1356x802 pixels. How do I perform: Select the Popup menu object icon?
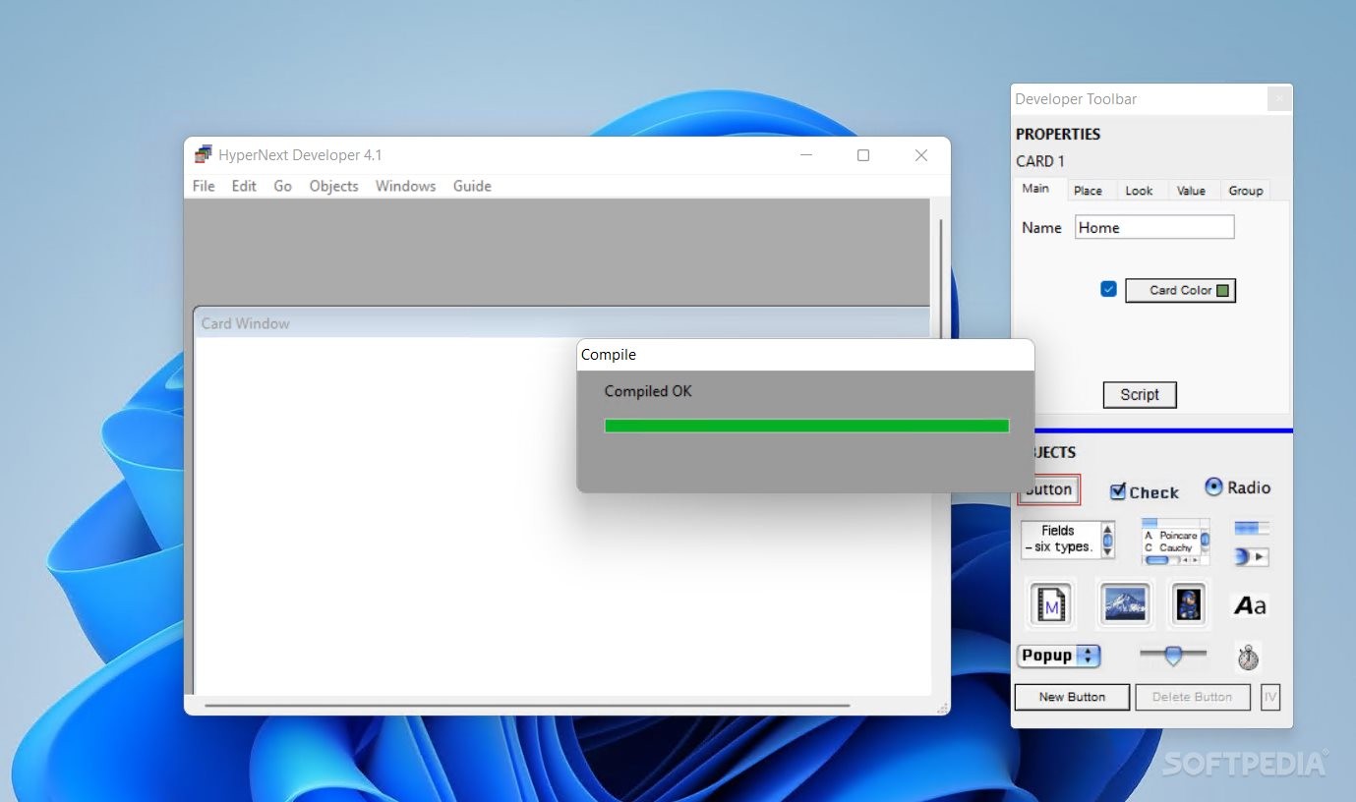tap(1059, 656)
